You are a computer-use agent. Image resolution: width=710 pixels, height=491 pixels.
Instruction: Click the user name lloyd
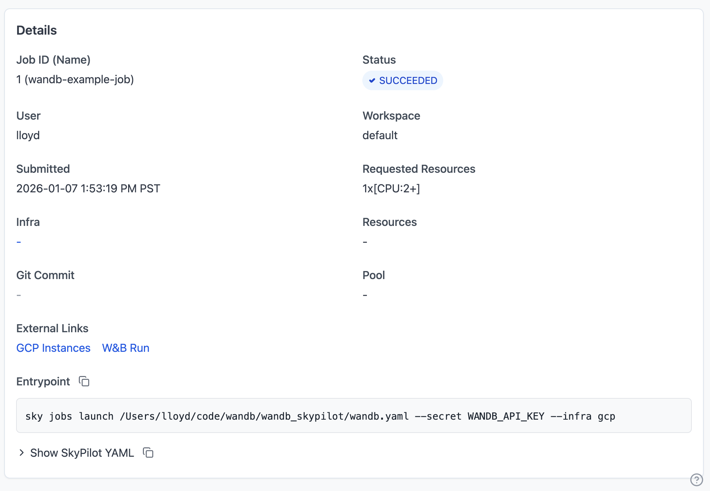(x=28, y=135)
